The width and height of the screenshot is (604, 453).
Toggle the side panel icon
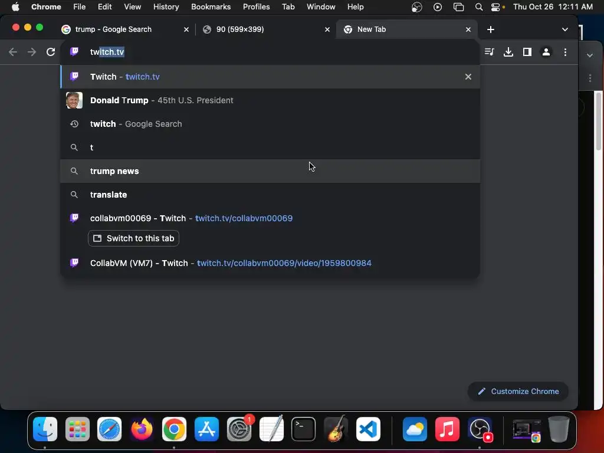coord(527,52)
